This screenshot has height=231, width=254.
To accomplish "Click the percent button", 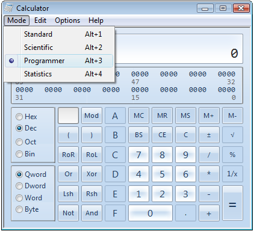I will (x=232, y=155).
